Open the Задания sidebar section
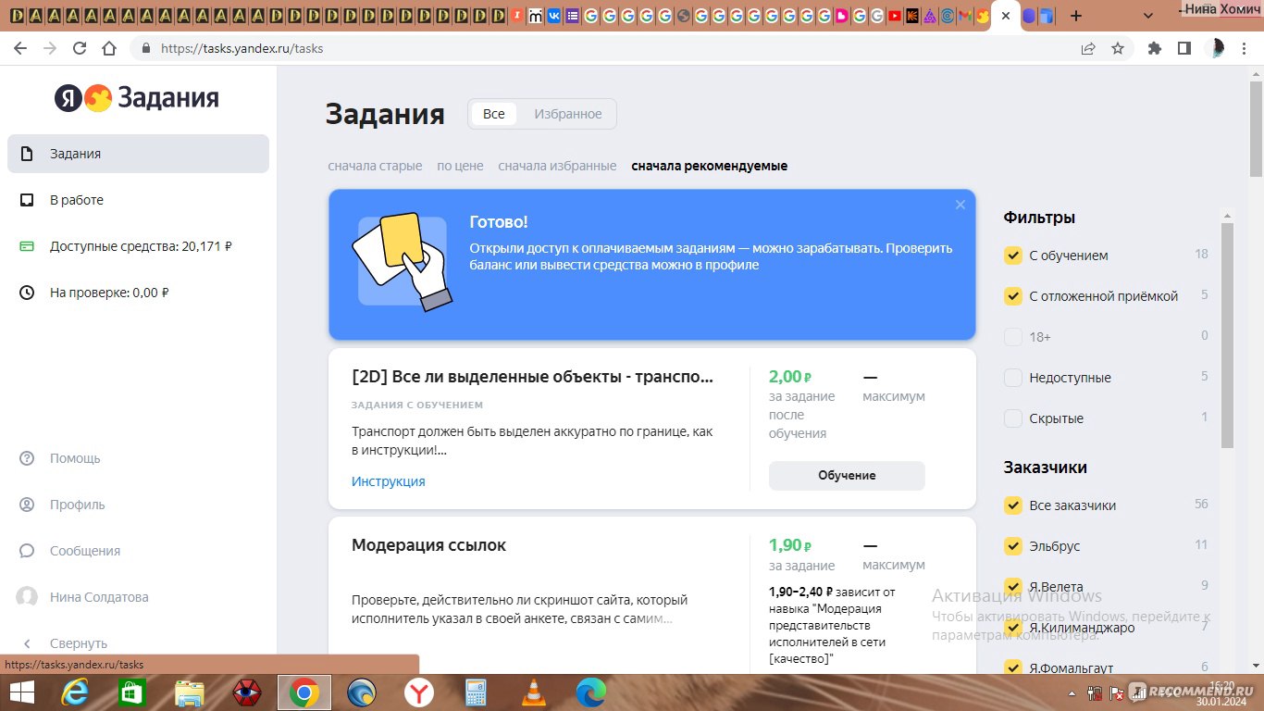The height and width of the screenshot is (711, 1264). click(138, 154)
